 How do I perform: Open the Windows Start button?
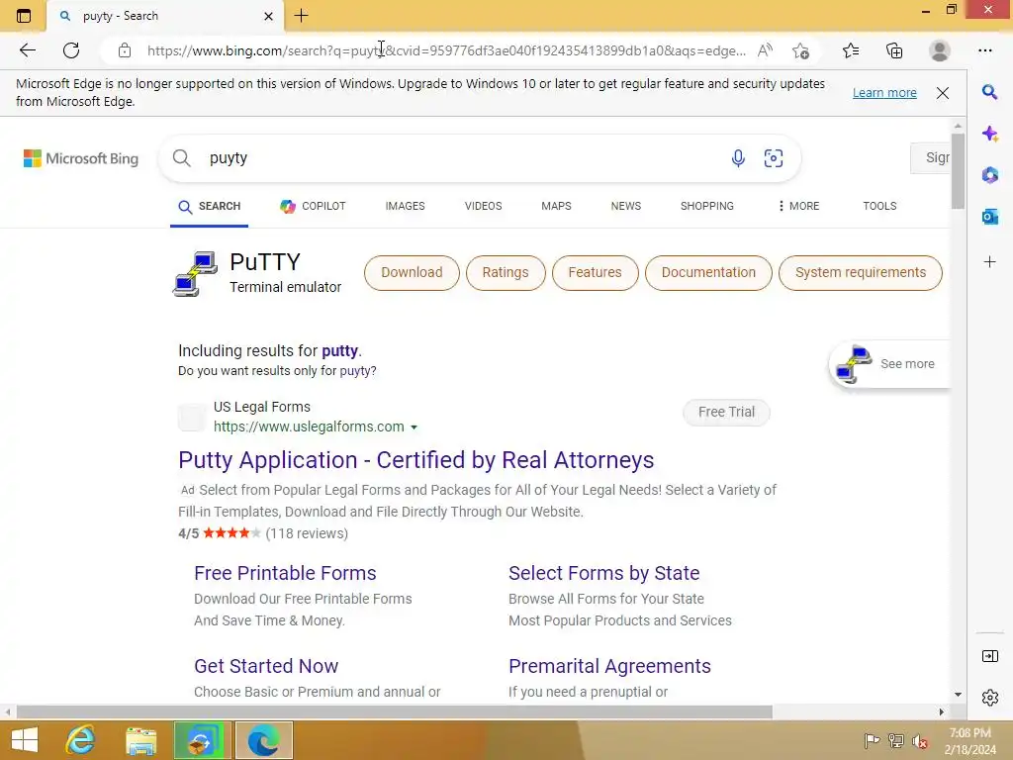(25, 740)
